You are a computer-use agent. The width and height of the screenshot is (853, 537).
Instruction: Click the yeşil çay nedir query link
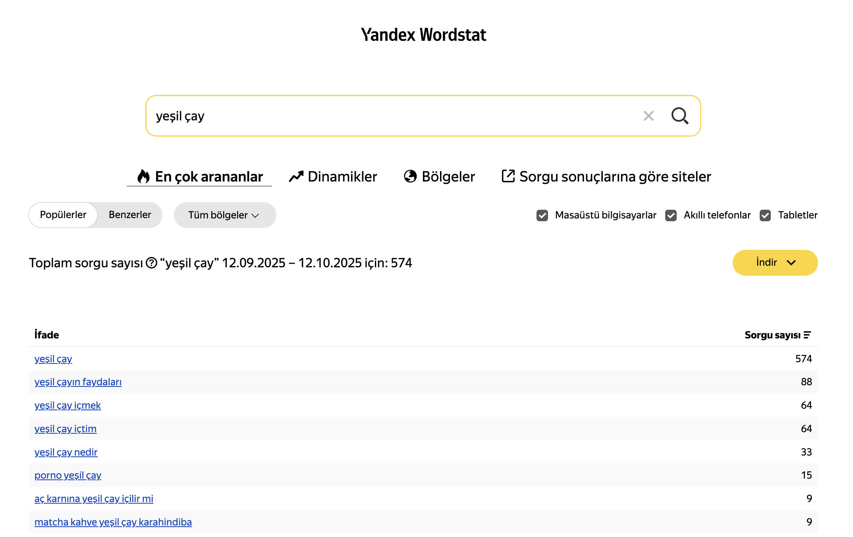point(66,452)
